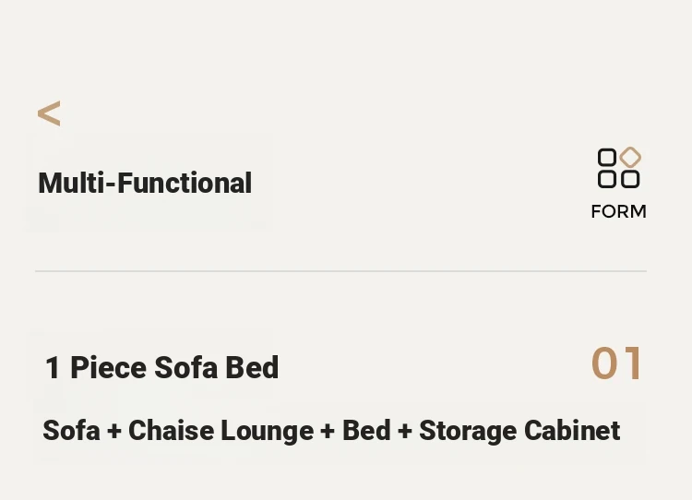Image resolution: width=692 pixels, height=500 pixels.
Task: Click the word Sofa starting the feature line
Action: [71, 430]
